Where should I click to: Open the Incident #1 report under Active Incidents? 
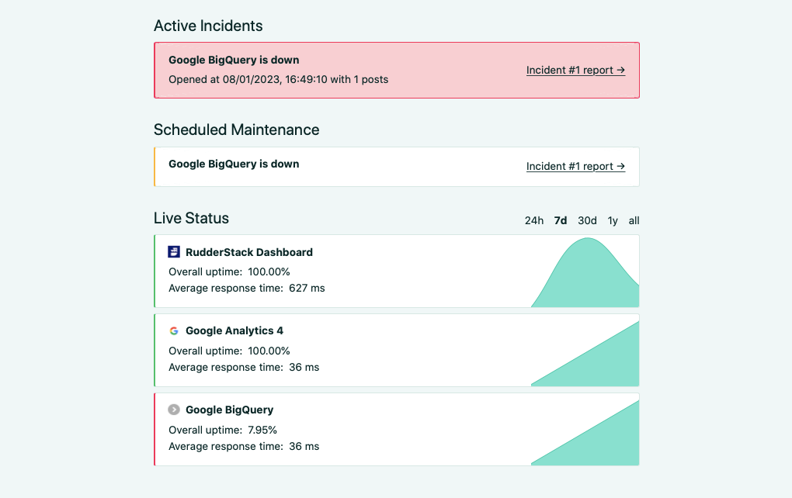(575, 70)
